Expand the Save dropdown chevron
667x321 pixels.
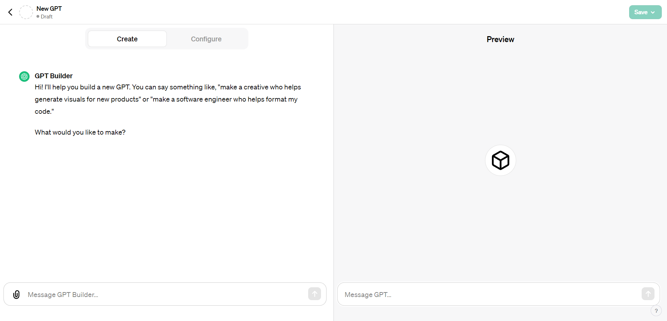653,13
